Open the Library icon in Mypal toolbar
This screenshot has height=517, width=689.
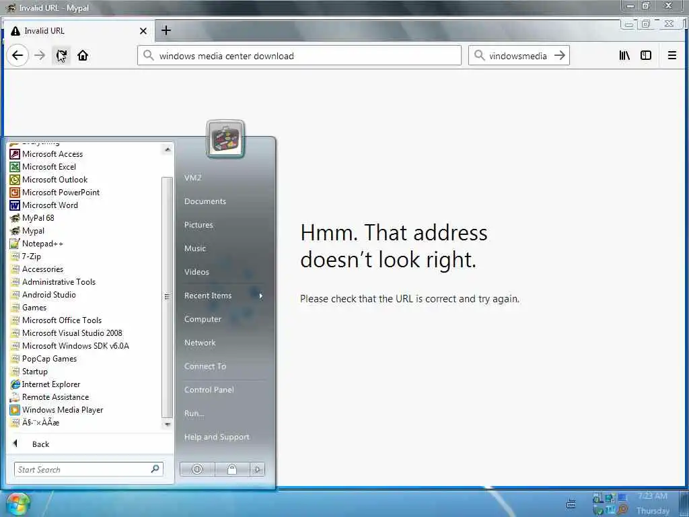coord(624,55)
